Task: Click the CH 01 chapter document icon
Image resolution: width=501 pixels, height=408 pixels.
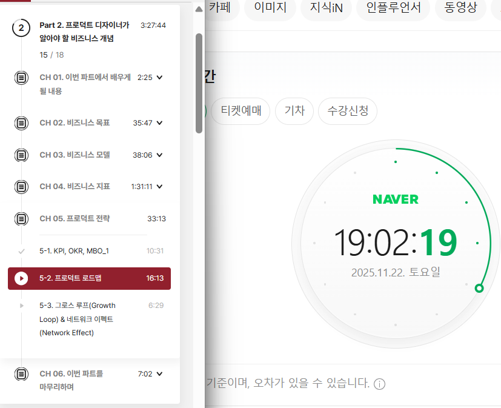Action: (21, 78)
